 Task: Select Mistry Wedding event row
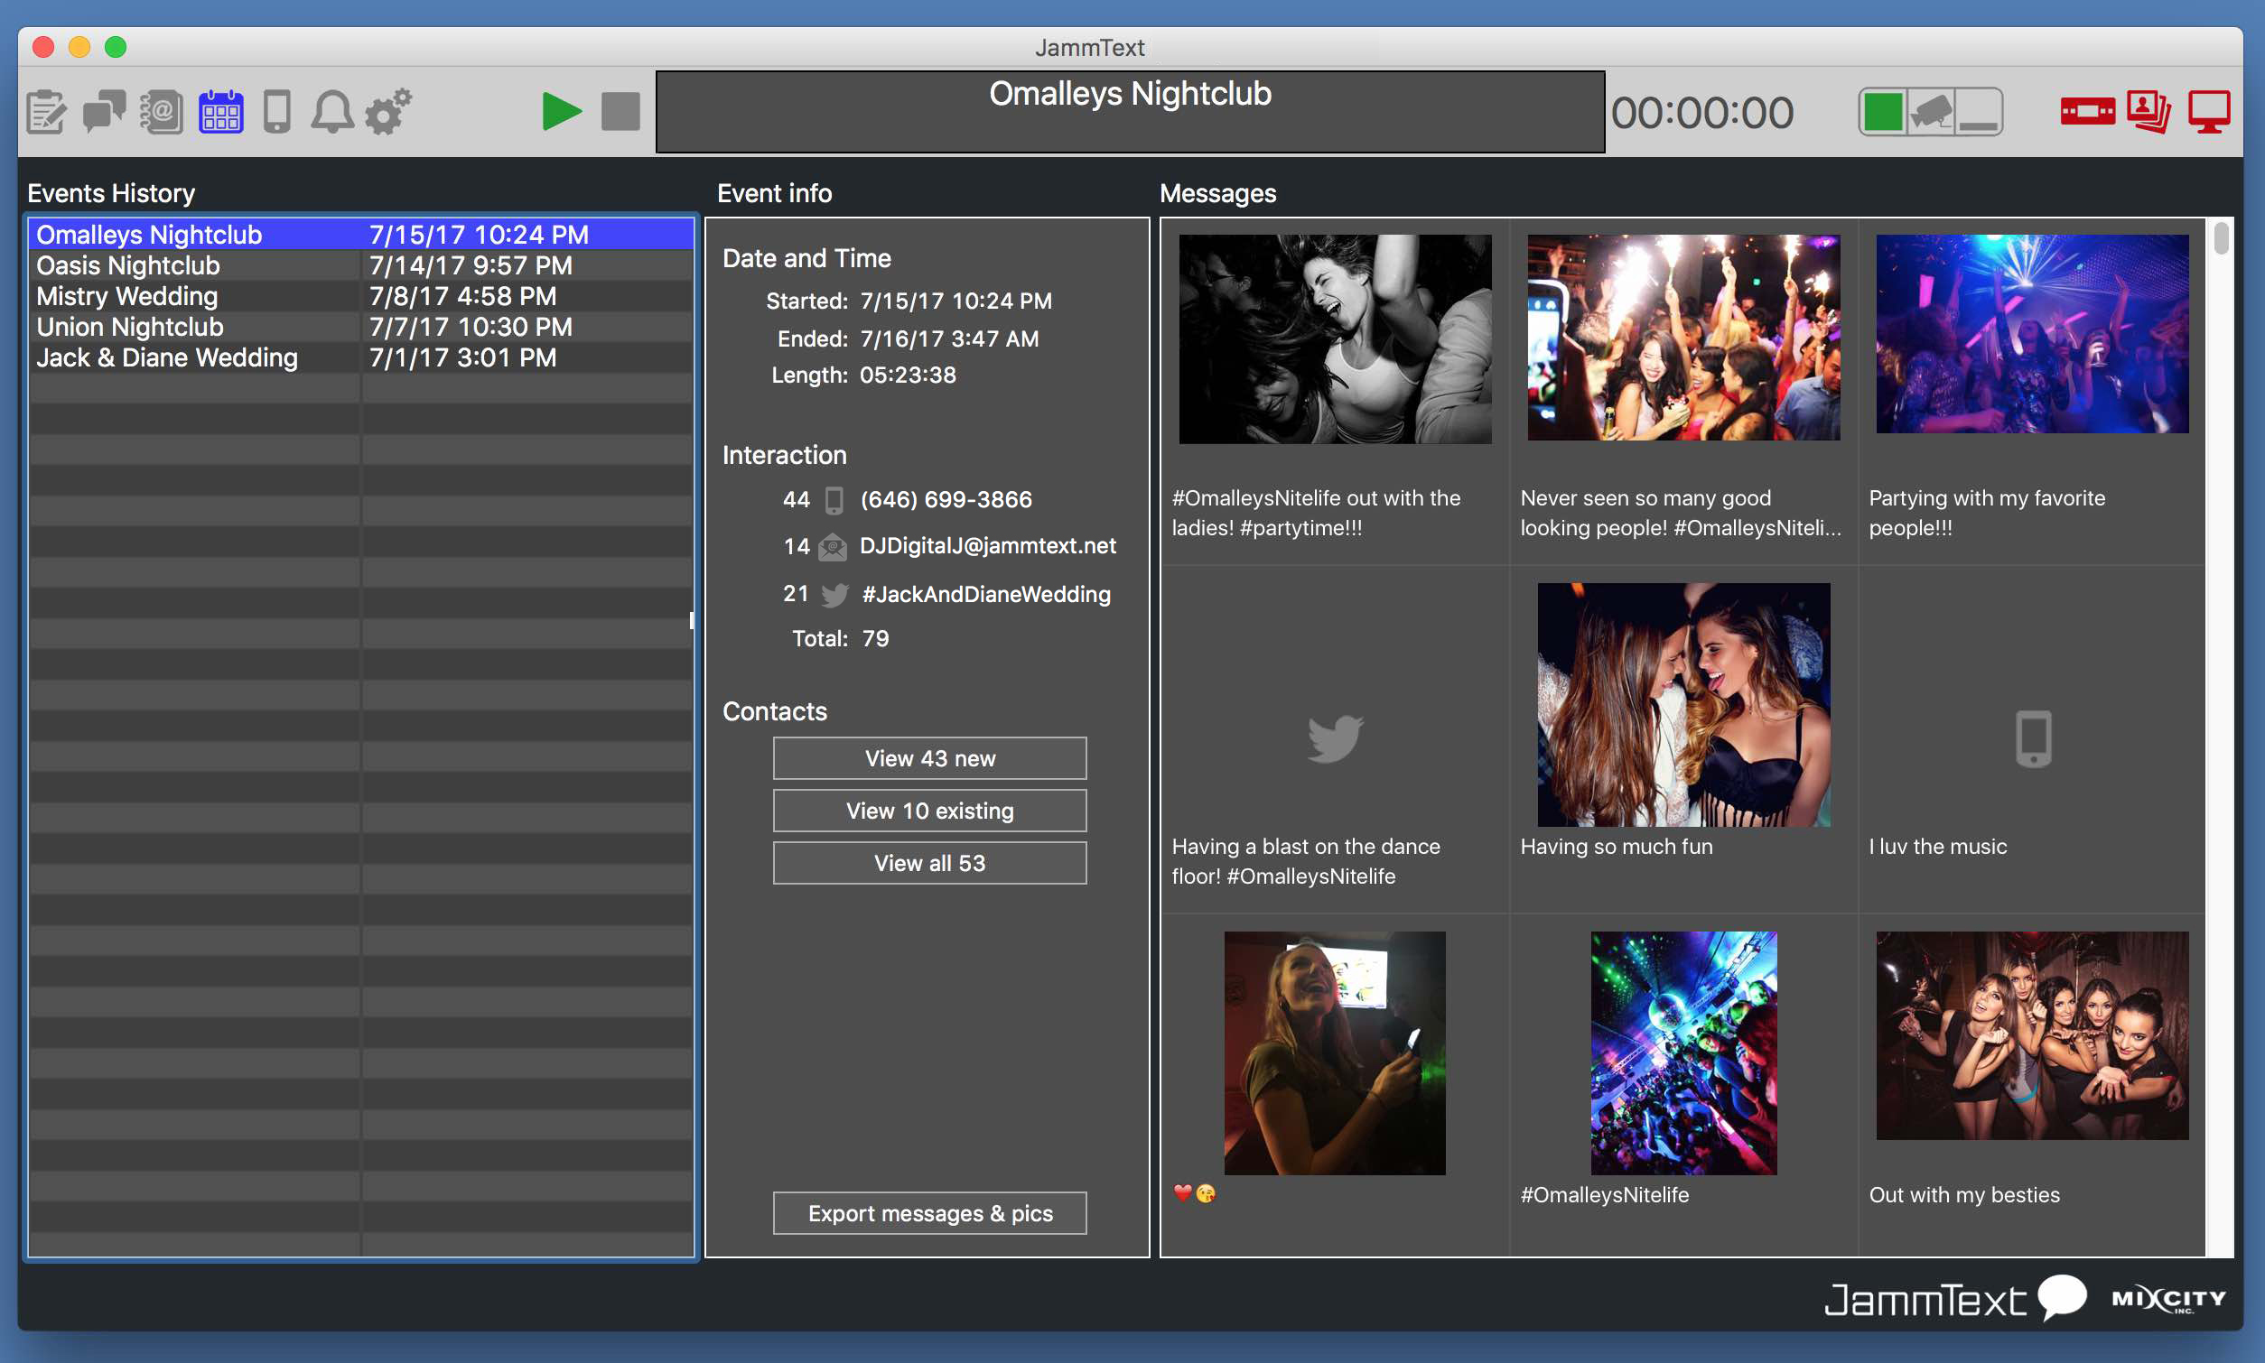click(361, 296)
